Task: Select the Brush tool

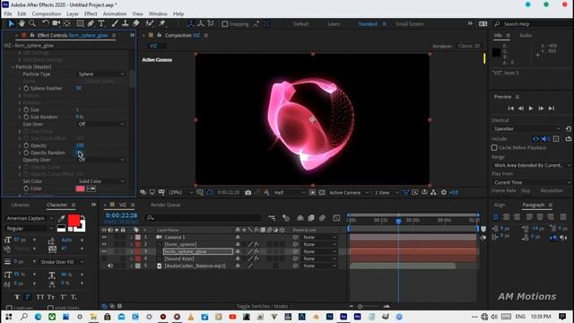Action: click(115, 24)
